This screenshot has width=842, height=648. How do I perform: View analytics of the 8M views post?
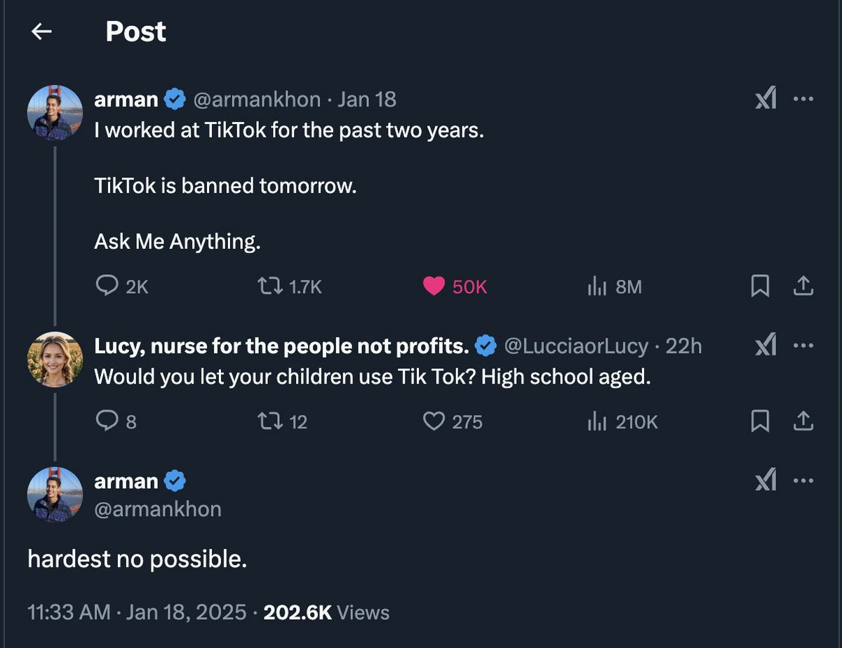[596, 285]
